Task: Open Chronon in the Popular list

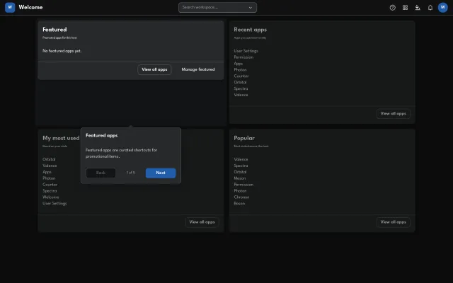Action: tap(241, 197)
